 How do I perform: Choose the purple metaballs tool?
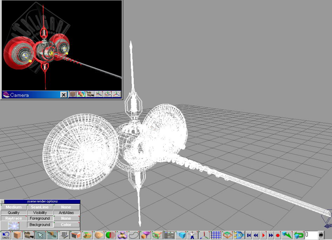[122, 235]
